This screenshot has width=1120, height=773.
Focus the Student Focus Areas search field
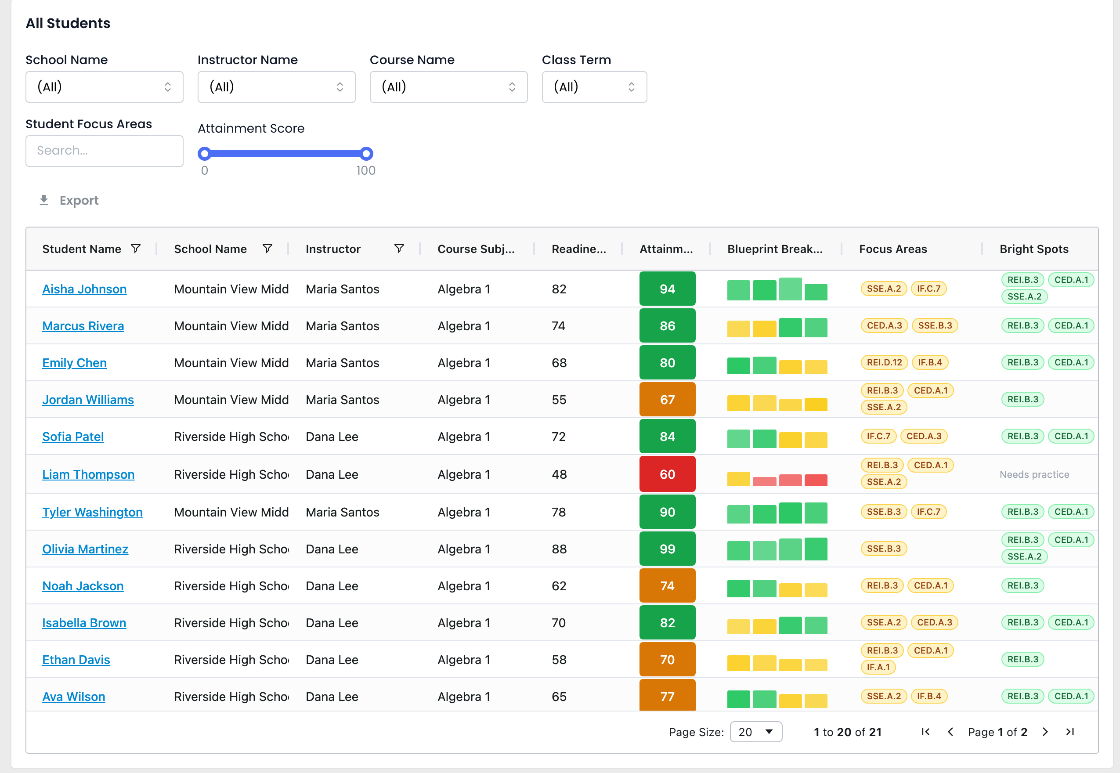click(x=104, y=151)
